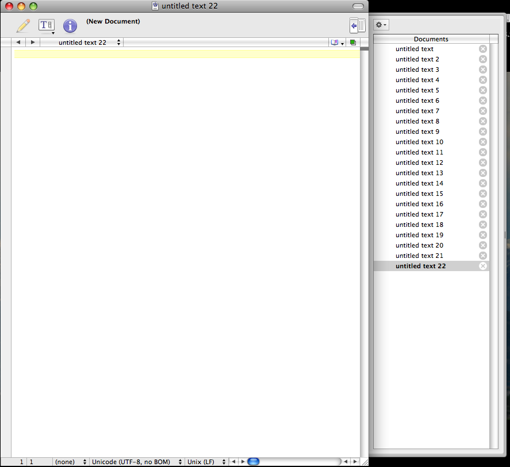
Task: Select untitled text 16 in drawer
Action: (x=431, y=204)
